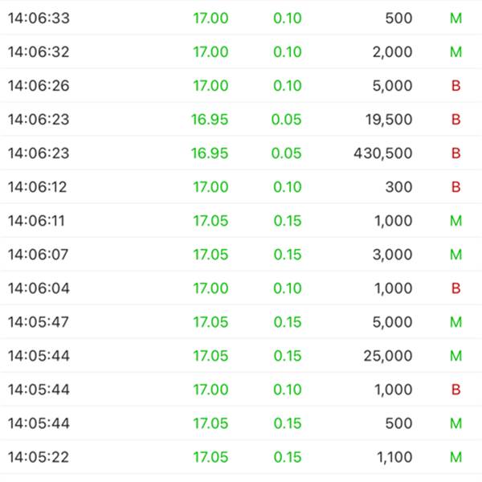482x482 pixels.
Task: Click the red B marker at 14:06:26
Action: coord(455,85)
